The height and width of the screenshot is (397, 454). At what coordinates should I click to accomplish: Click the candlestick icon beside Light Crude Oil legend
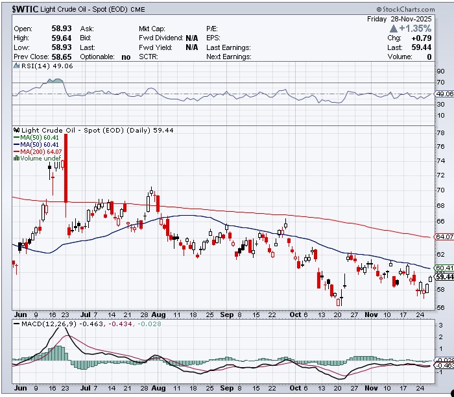[x=18, y=131]
